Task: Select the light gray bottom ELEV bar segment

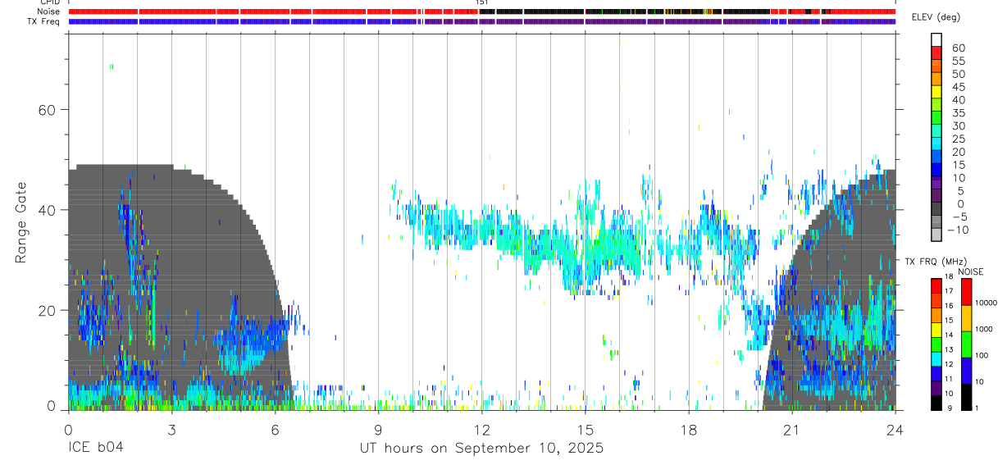Action: (936, 235)
